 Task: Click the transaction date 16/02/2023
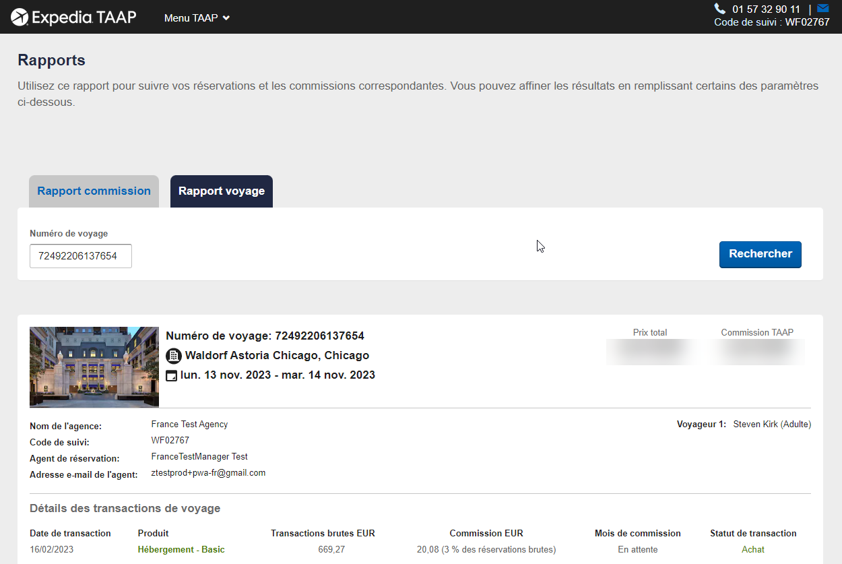click(51, 550)
